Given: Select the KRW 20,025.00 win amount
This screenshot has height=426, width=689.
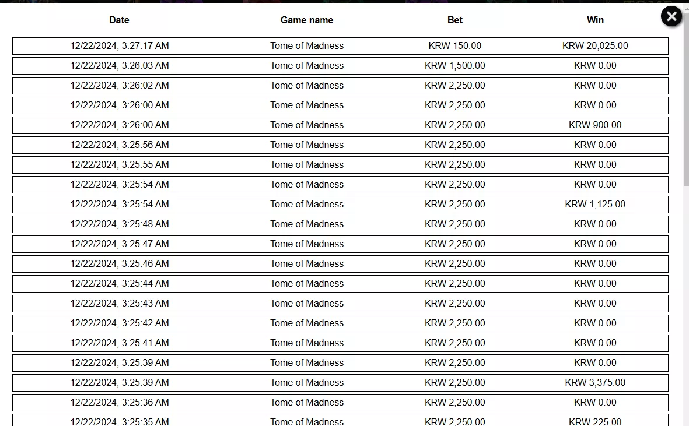Looking at the screenshot, I should (x=595, y=46).
